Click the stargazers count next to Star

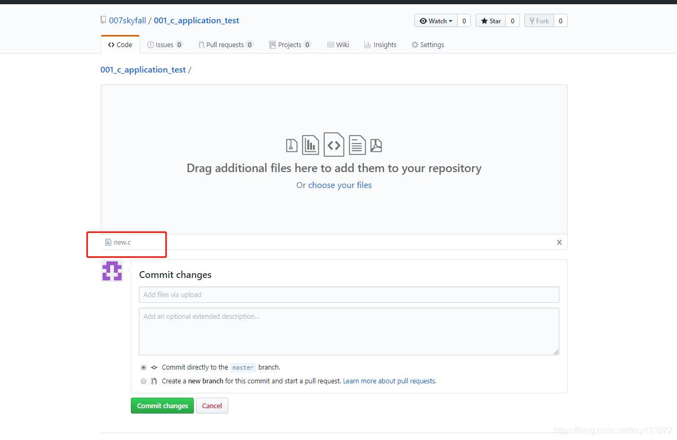512,21
